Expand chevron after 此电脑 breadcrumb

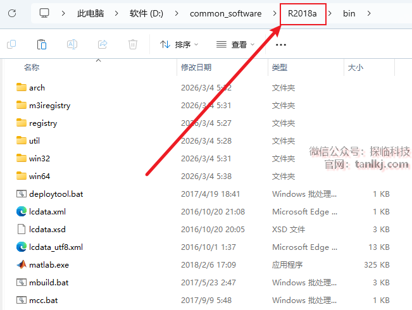tap(116, 13)
